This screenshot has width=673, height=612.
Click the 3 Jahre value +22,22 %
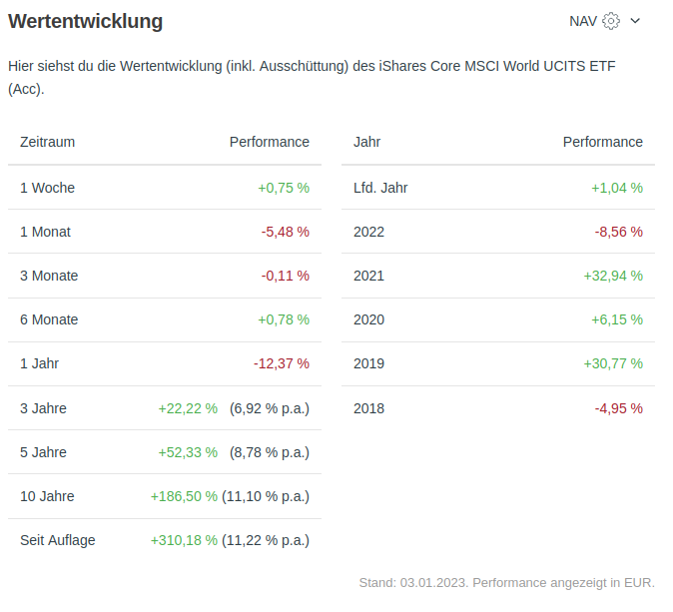tap(188, 408)
